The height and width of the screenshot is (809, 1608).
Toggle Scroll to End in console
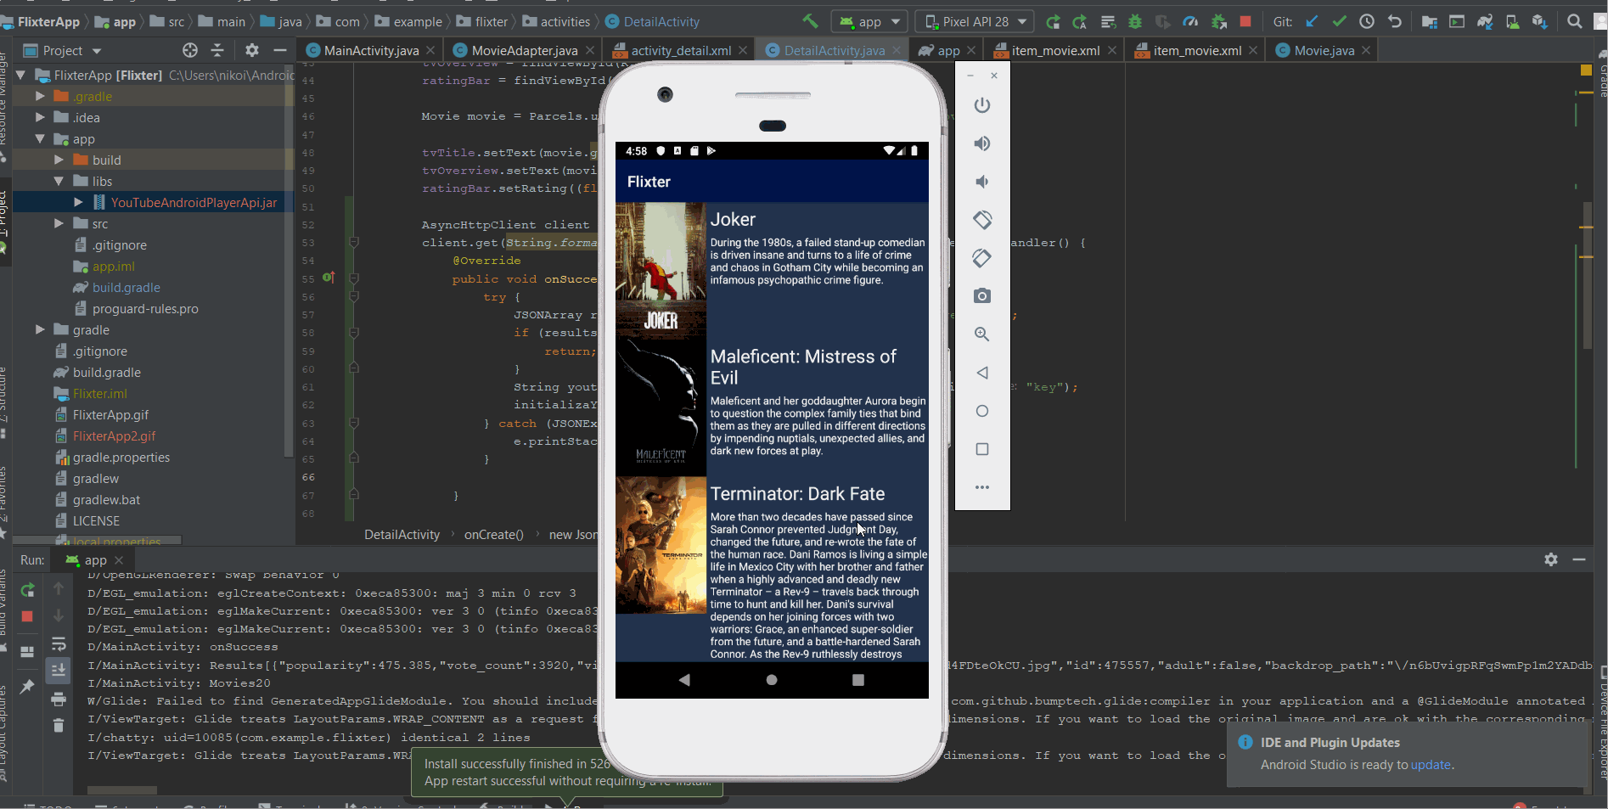tap(59, 671)
